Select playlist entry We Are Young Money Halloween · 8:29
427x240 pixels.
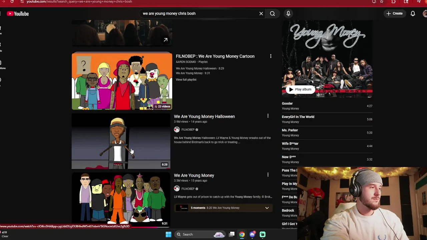(200, 68)
